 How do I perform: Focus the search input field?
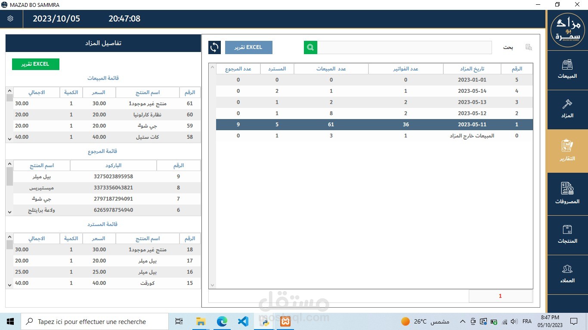(404, 48)
